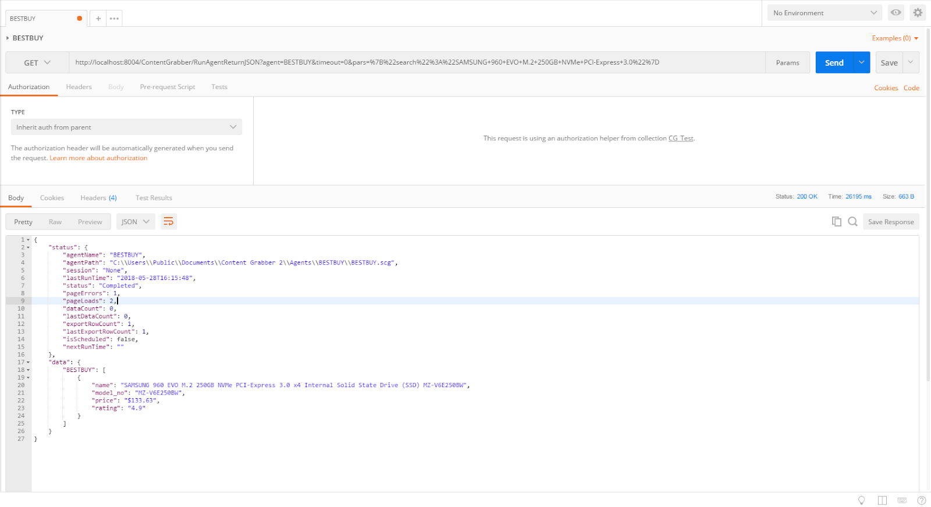Image resolution: width=931 pixels, height=507 pixels.
Task: Toggle environment quick look eye icon
Action: click(x=896, y=12)
